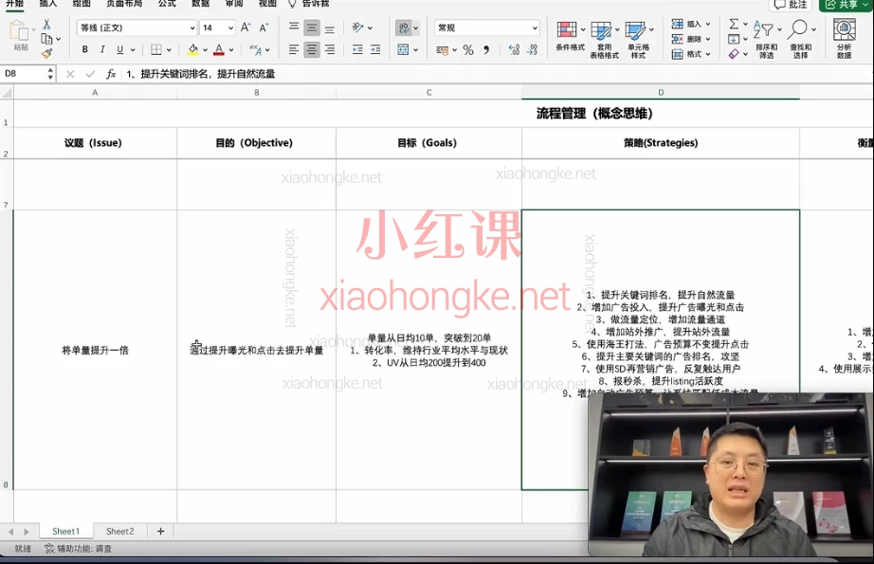The width and height of the screenshot is (874, 564).
Task: Click Analyze Data (分析数据) icon
Action: pos(844,39)
